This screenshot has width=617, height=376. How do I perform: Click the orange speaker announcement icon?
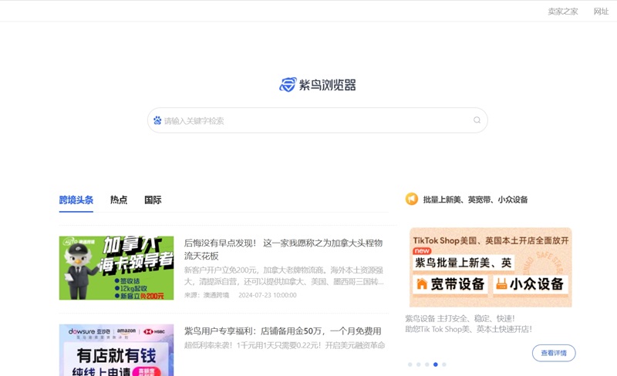coord(412,199)
